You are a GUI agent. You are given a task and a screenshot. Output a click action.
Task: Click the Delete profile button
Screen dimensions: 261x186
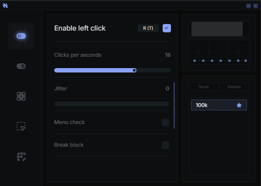(234, 87)
